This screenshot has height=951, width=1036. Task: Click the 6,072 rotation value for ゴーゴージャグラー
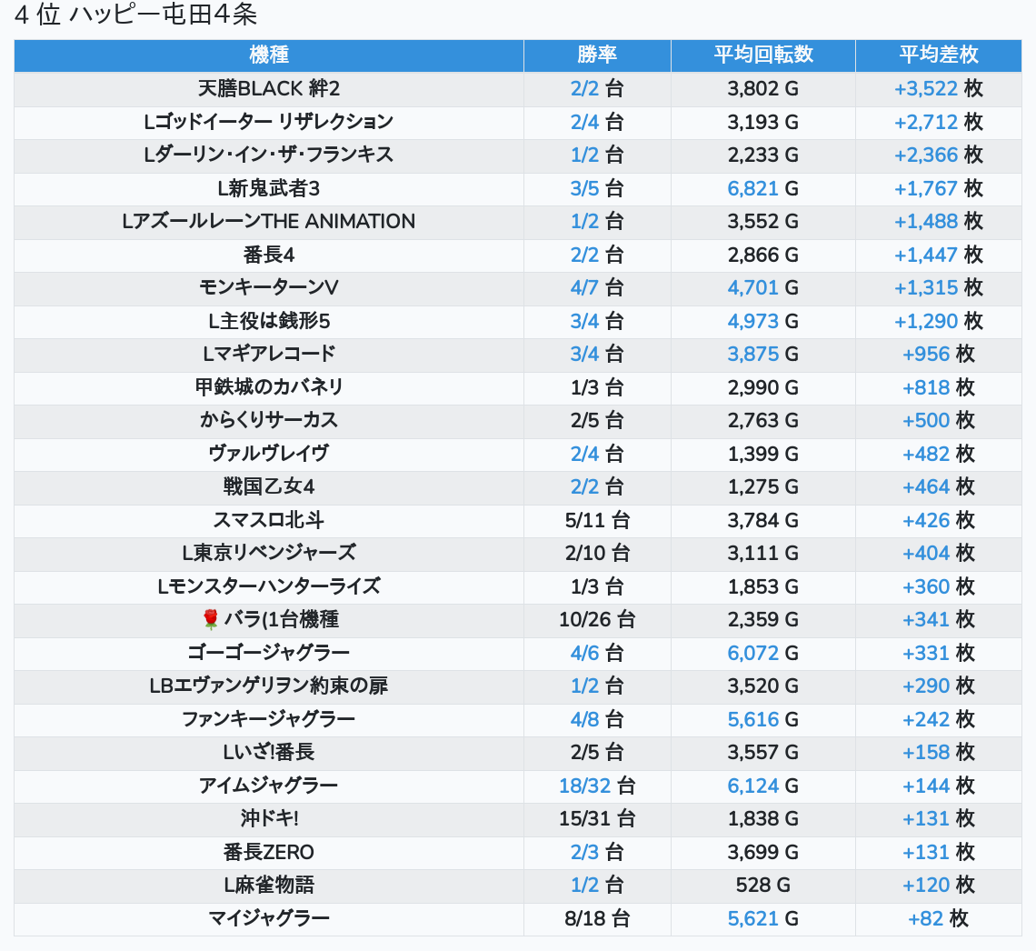(752, 653)
